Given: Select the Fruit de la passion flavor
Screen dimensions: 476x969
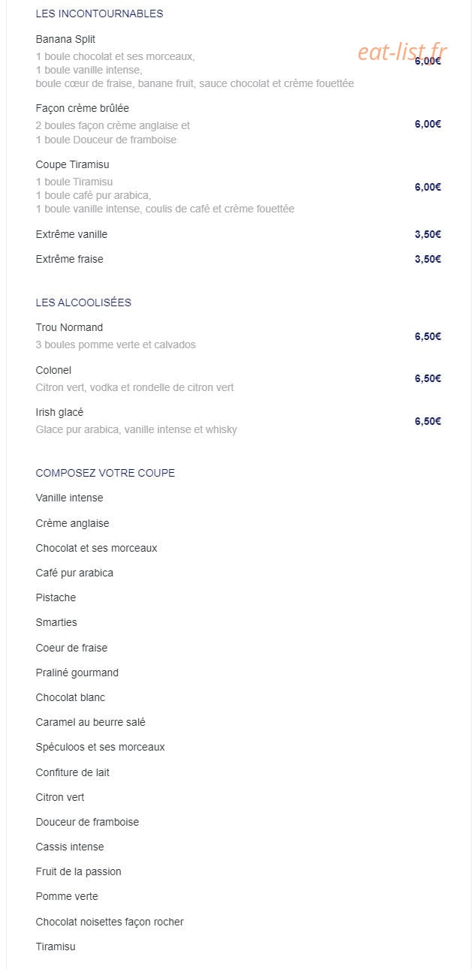Looking at the screenshot, I should pos(78,871).
